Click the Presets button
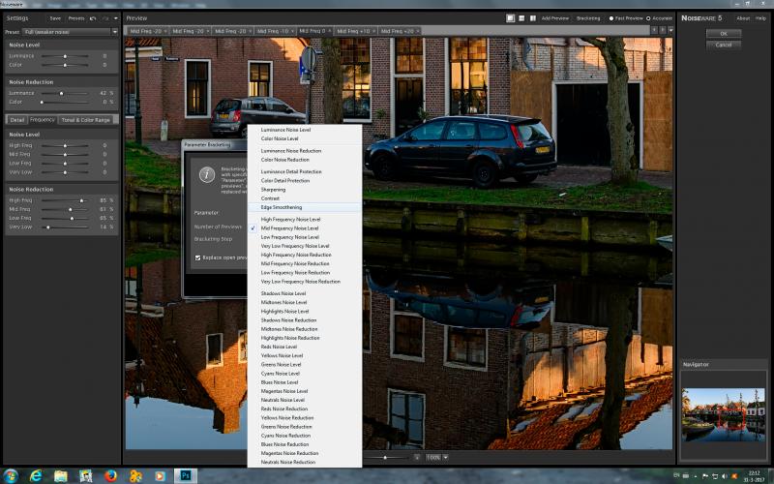 click(76, 18)
